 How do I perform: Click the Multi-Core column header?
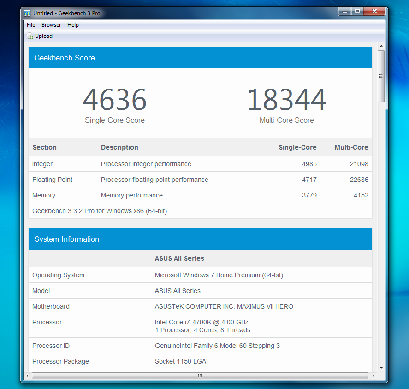[x=351, y=147]
